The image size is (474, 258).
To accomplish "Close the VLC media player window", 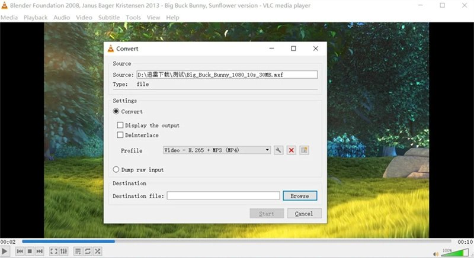I will click(465, 5).
